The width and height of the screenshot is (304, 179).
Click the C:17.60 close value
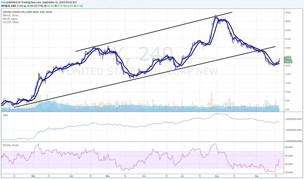78,6
